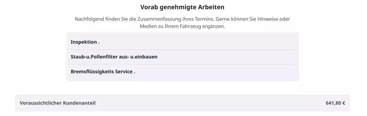Select the "Bremsflüssigkeits Service ." list item
Screen dimensions: 367x116
click(x=103, y=72)
